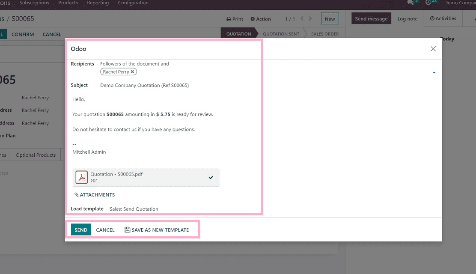The image size is (476, 274).
Task: Click the ATTACHMENTS label
Action: pos(97,195)
